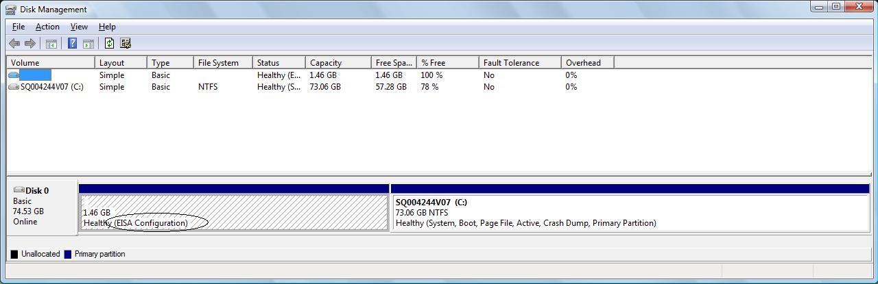Sort by the Status column header
Viewport: 878px width, 284px height.
point(279,62)
